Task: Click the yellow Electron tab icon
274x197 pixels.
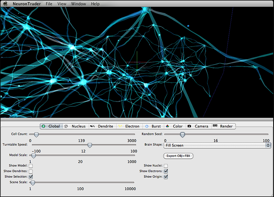Action: [x=120, y=126]
